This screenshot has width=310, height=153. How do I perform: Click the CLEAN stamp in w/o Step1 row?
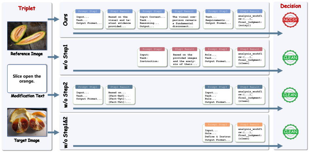pyautogui.click(x=290, y=58)
